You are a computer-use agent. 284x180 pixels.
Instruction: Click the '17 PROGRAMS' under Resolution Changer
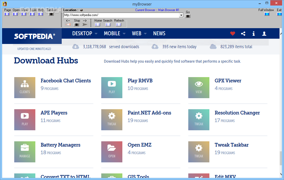click(x=225, y=120)
